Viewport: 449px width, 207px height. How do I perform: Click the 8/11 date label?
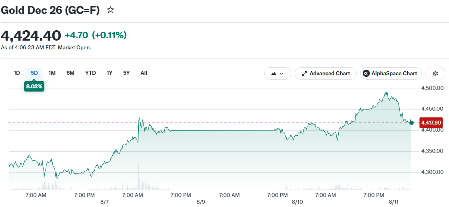pyautogui.click(x=394, y=202)
